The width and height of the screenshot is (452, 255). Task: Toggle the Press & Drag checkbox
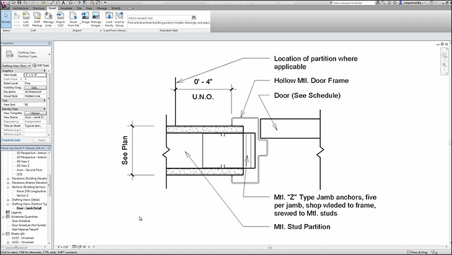pyautogui.click(x=408, y=252)
